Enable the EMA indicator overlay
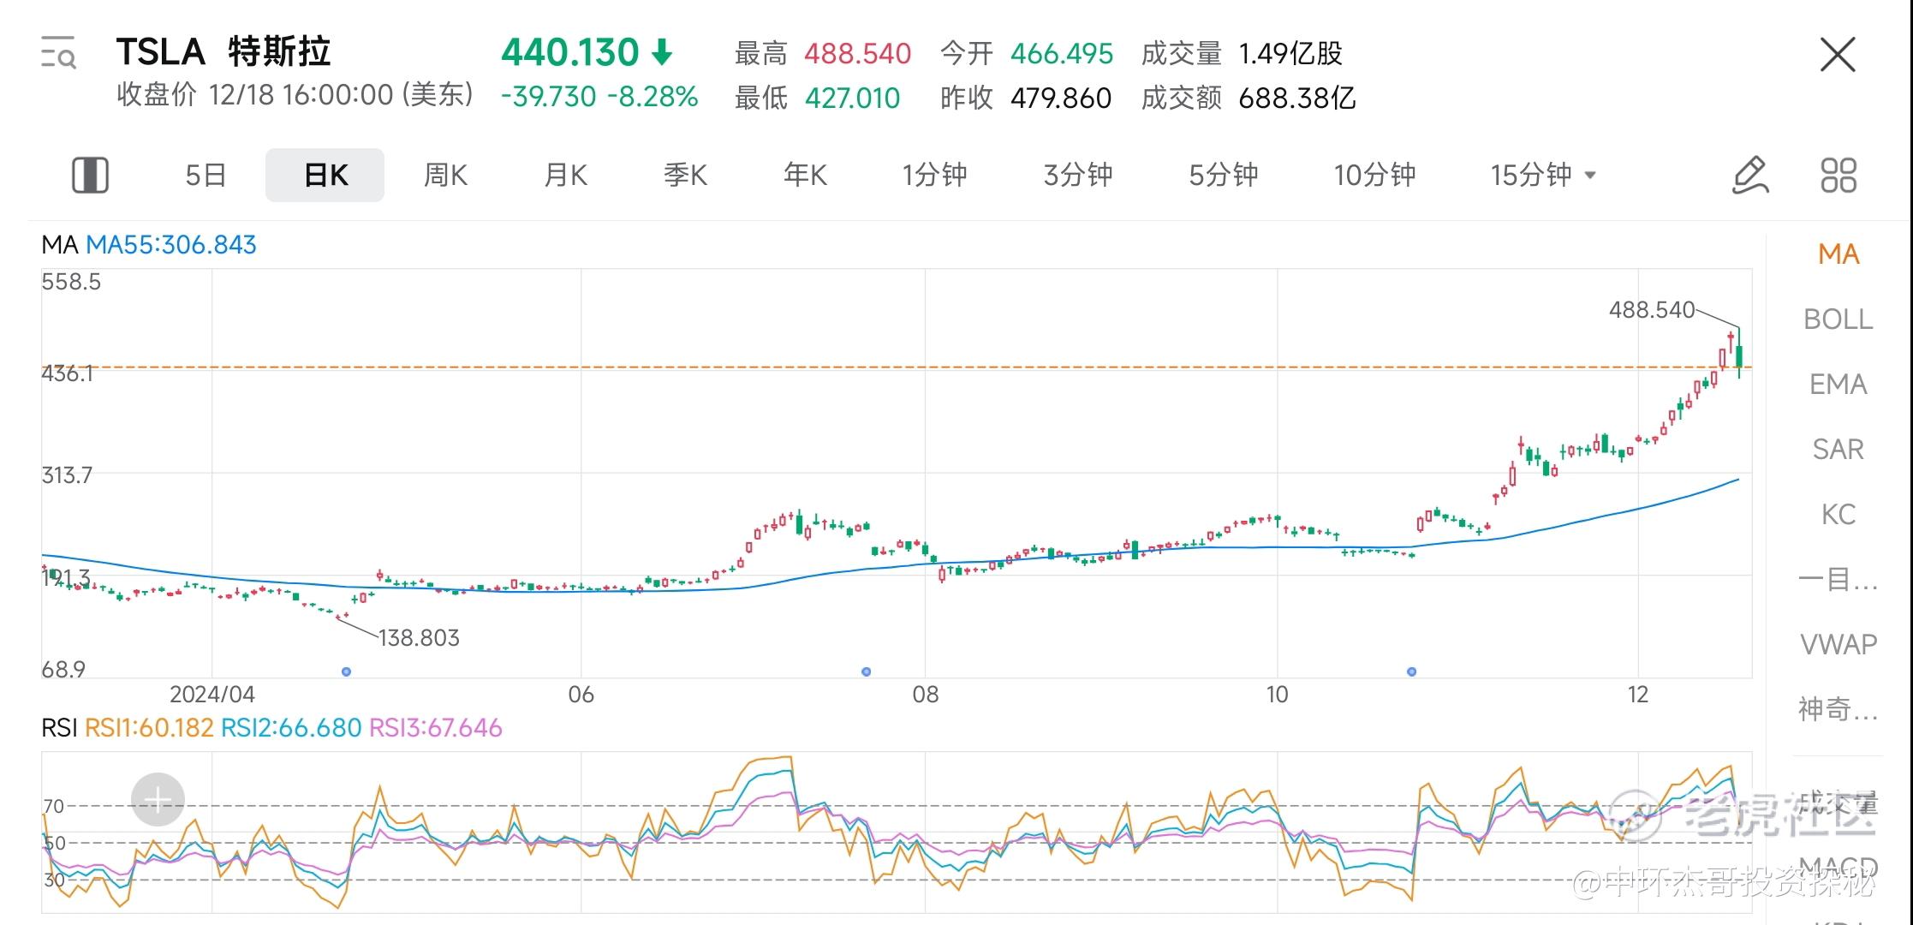 pos(1838,385)
